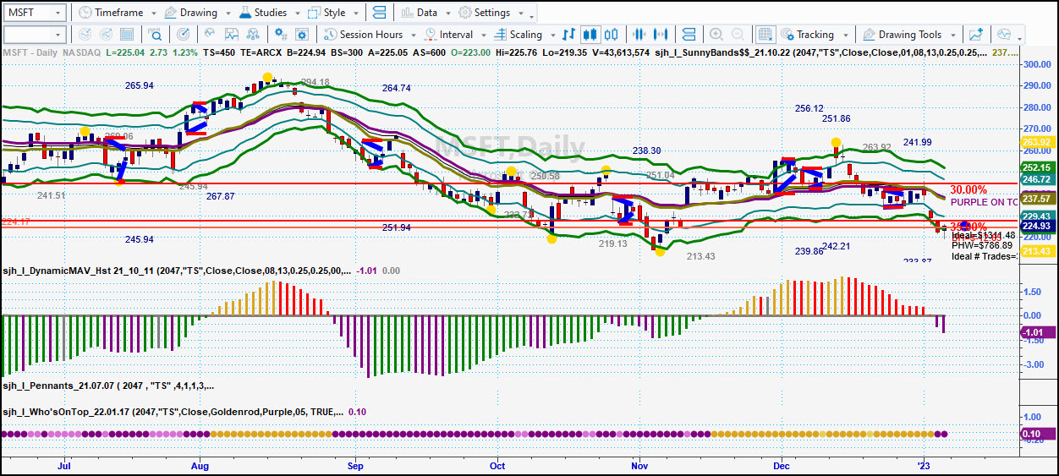Click the last chart icon in toolbar

click(x=1004, y=35)
